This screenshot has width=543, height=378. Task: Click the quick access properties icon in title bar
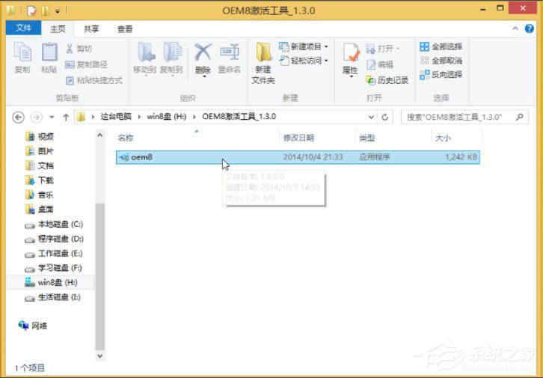[x=31, y=10]
